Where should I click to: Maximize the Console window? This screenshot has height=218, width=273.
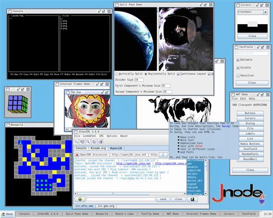(104, 11)
